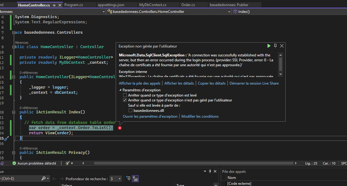Close the bottom watch panel
Image resolution: width=347 pixels, height=186 pixels.
coord(215,171)
